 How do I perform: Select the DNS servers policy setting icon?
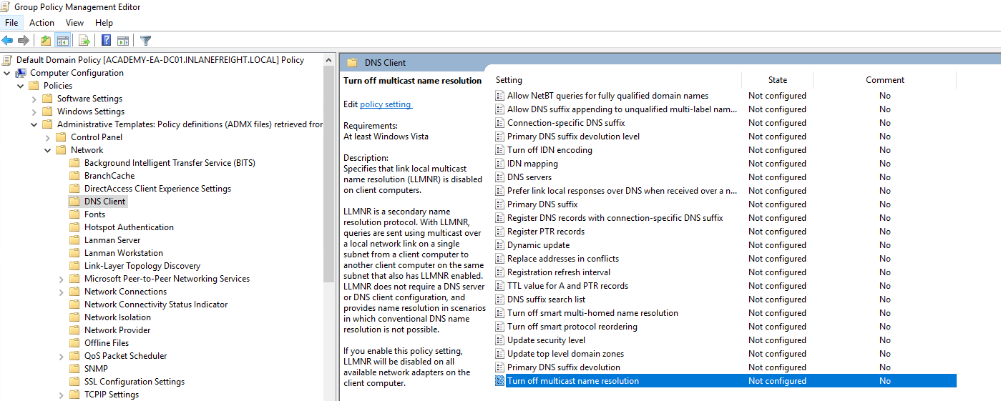point(500,177)
